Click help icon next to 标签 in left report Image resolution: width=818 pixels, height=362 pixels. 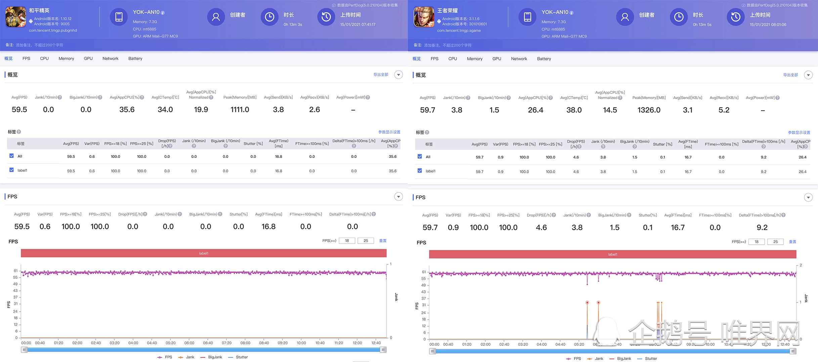tap(19, 132)
